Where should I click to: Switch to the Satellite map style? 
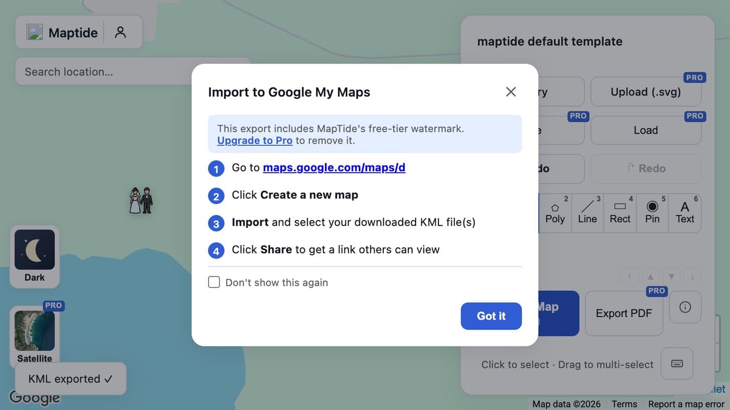(34, 337)
